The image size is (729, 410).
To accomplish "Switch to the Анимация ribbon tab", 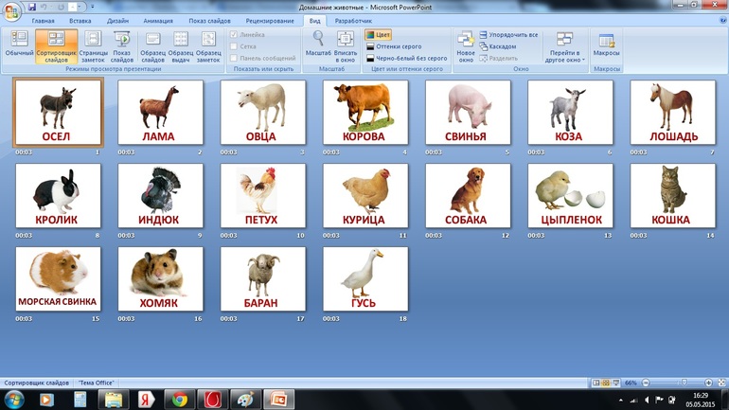I will click(157, 21).
